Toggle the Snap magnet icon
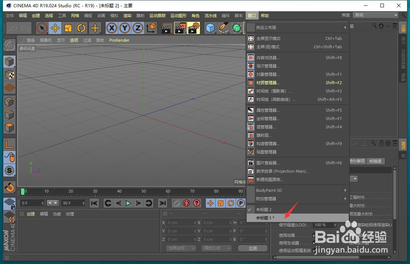 point(9,187)
